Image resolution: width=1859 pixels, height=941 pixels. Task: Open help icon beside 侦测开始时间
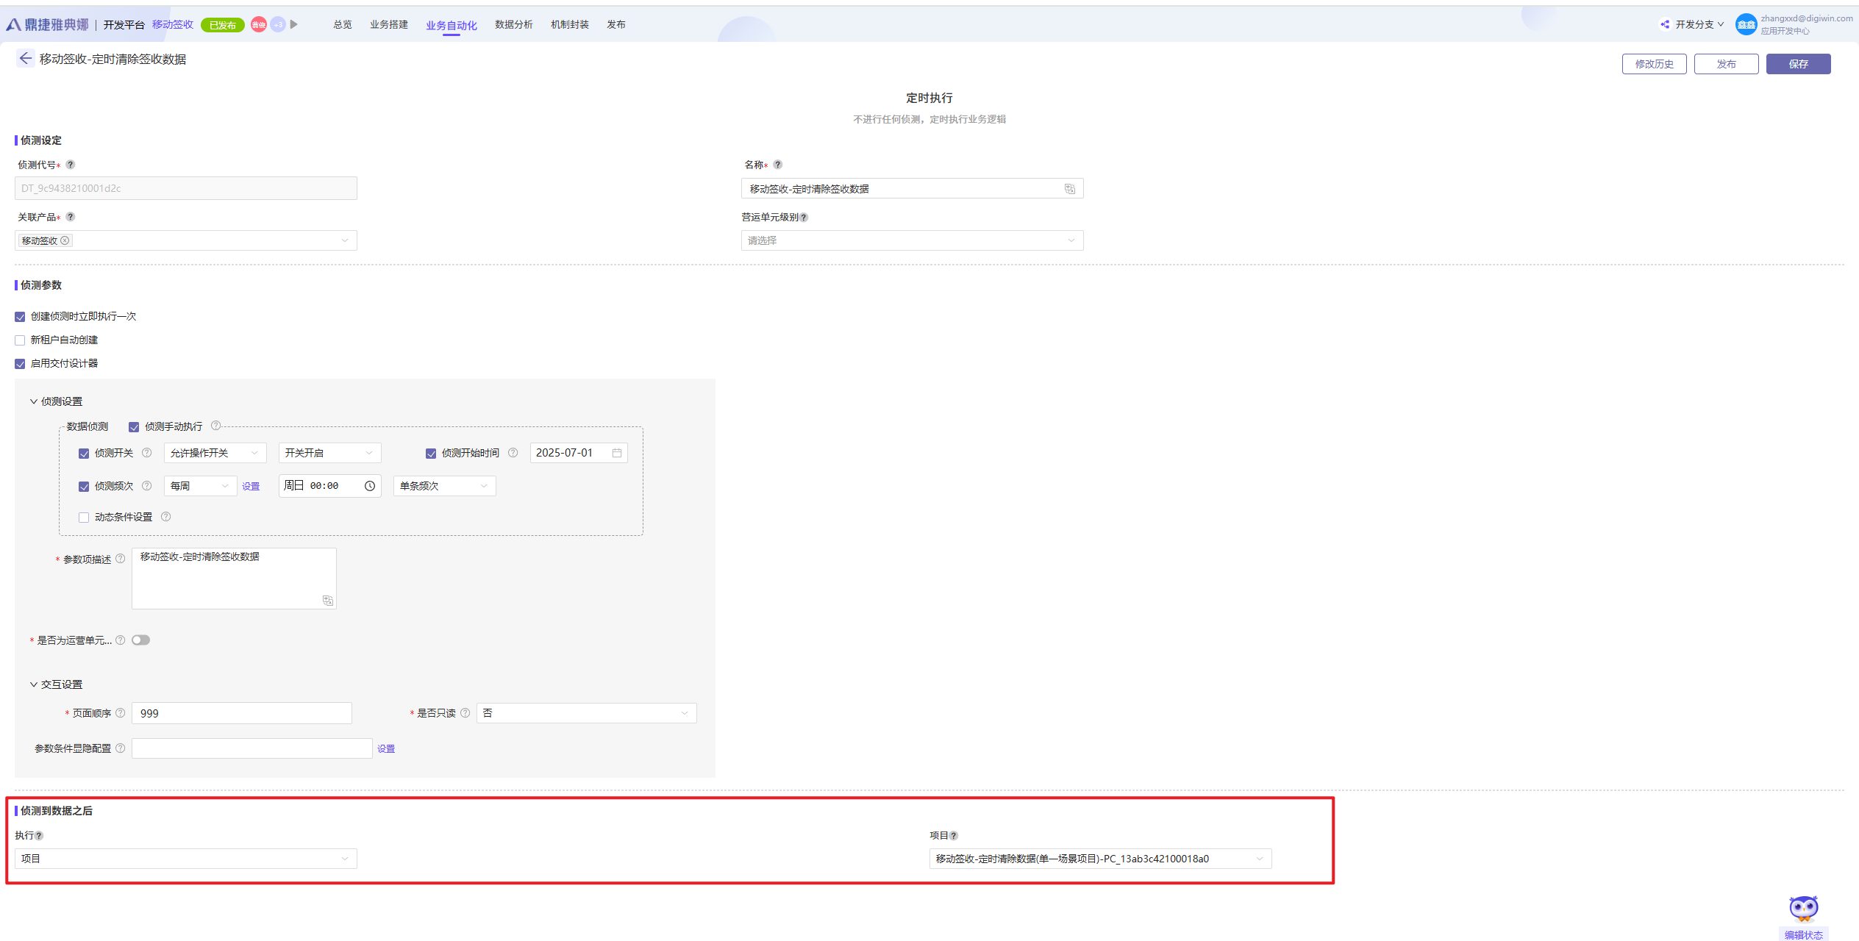513,453
